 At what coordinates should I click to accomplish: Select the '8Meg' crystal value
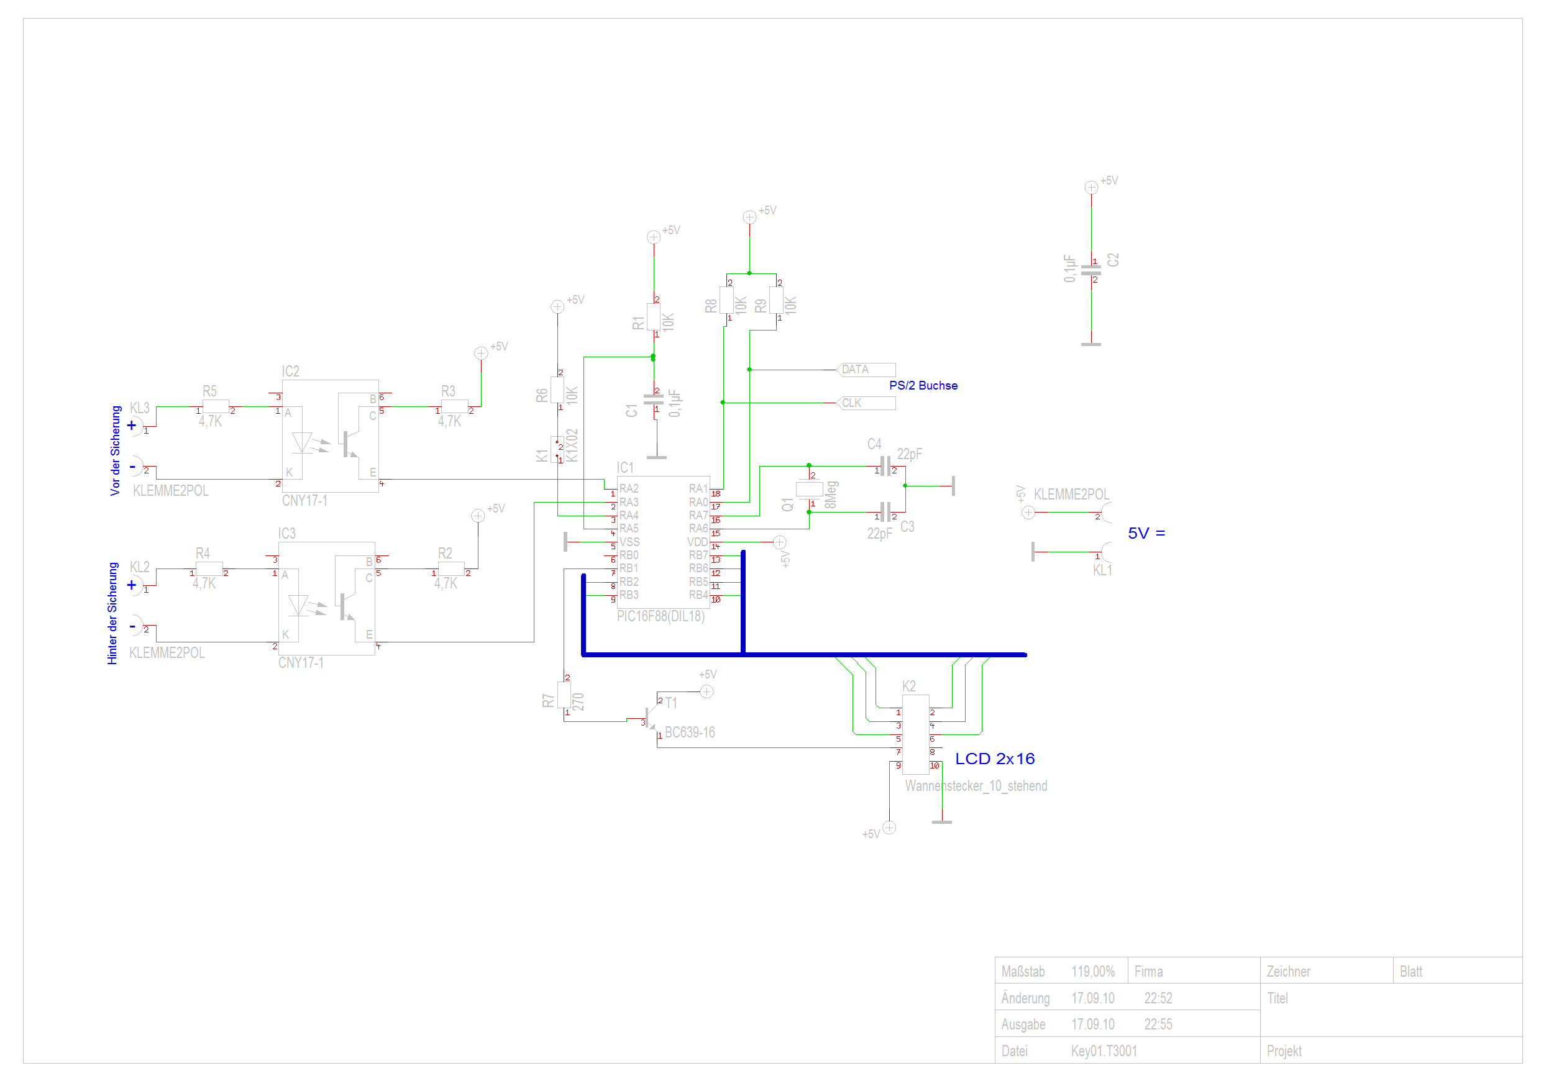pyautogui.click(x=831, y=495)
